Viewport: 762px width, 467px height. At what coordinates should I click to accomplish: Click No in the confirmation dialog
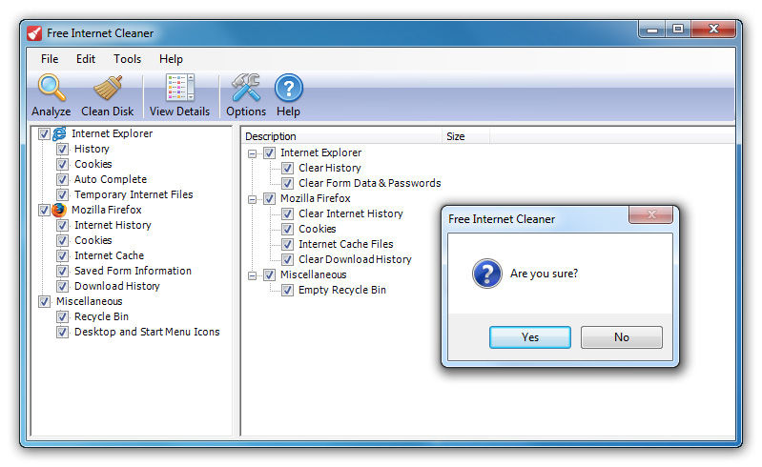(x=621, y=337)
